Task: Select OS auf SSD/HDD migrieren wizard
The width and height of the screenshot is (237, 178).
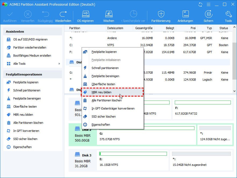Action: pyautogui.click(x=30, y=39)
